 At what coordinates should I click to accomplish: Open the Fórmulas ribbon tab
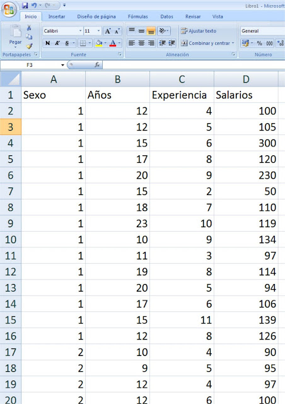tap(137, 16)
